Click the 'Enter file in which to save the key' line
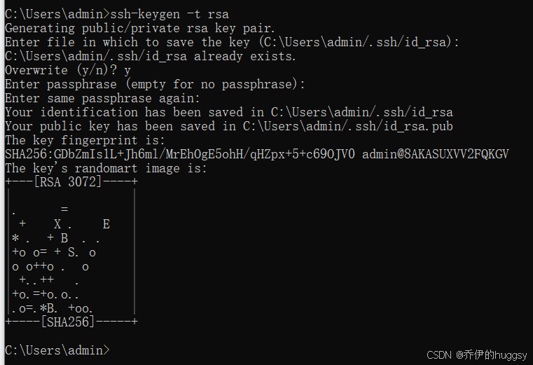 [232, 42]
